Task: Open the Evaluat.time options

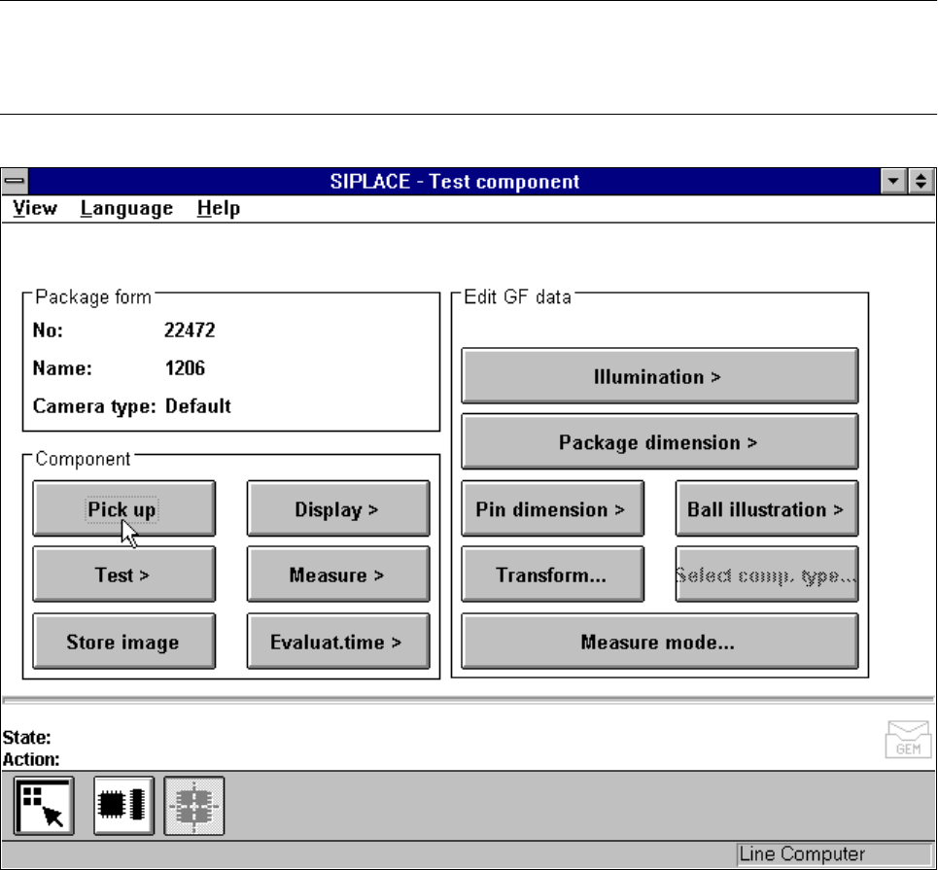Action: [x=337, y=642]
